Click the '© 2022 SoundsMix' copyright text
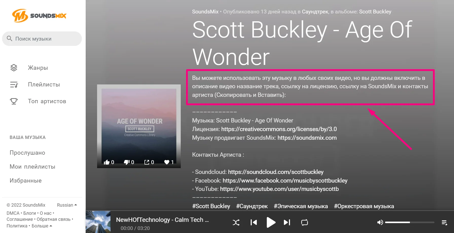Viewport: 454px width, 233px height. 26,205
